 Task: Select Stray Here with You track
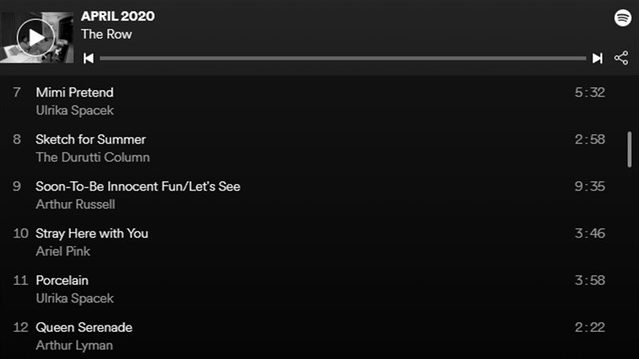[x=92, y=234]
